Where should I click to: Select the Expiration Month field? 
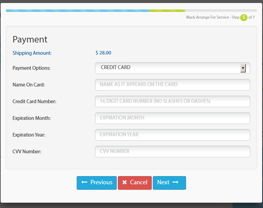(173, 118)
